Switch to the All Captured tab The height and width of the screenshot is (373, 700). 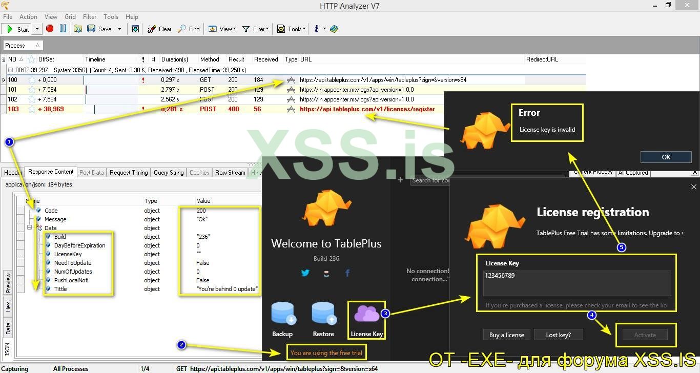click(633, 173)
